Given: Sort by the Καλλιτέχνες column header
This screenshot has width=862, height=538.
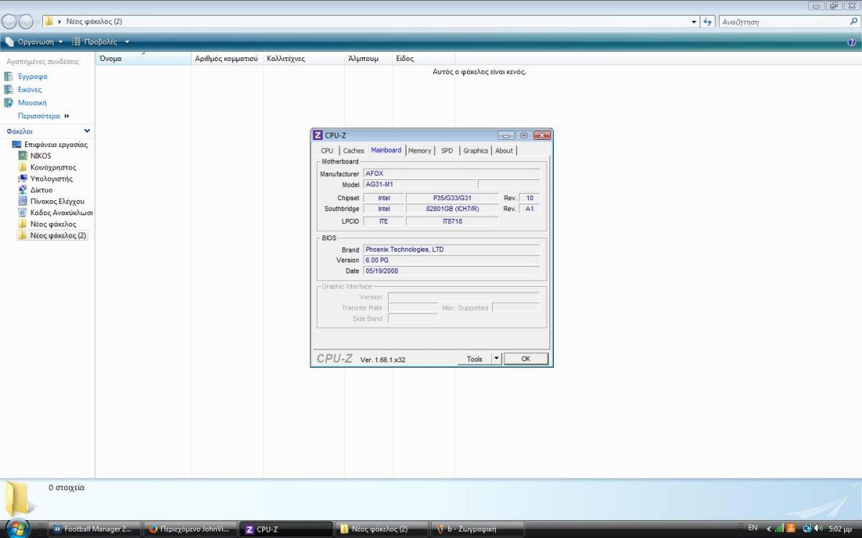Looking at the screenshot, I should [x=303, y=58].
